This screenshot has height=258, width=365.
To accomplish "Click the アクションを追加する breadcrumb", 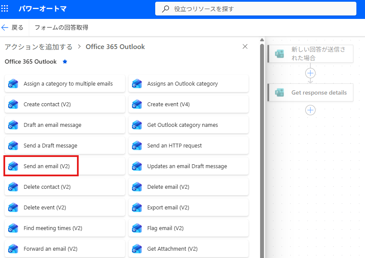I will point(39,47).
